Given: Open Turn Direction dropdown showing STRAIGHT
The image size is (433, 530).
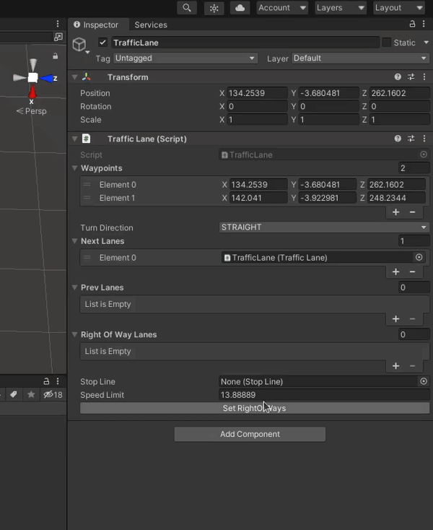Looking at the screenshot, I should (x=324, y=227).
